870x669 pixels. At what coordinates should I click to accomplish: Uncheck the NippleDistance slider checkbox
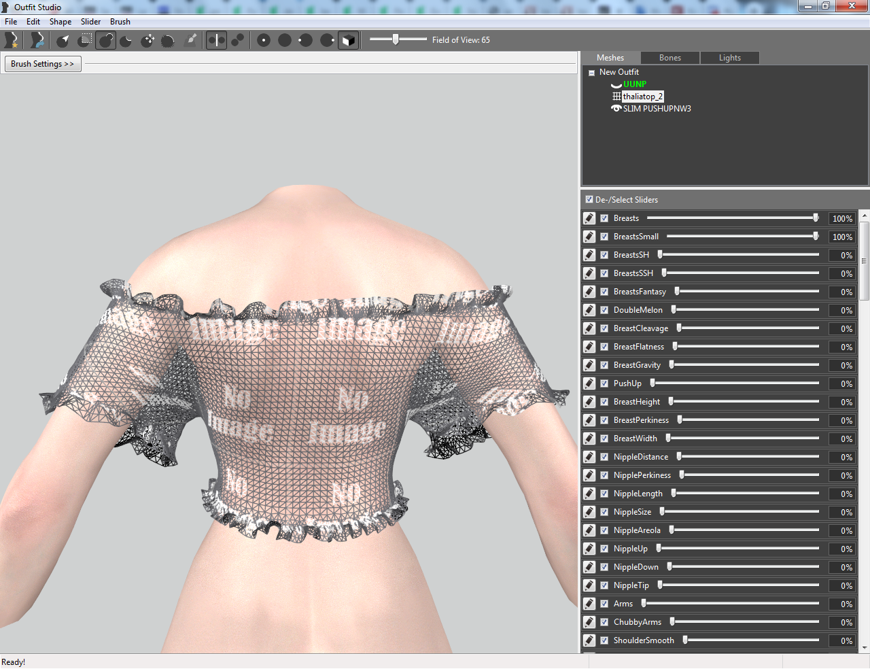[x=604, y=457]
